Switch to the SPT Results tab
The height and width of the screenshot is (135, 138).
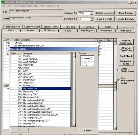pos(49,30)
